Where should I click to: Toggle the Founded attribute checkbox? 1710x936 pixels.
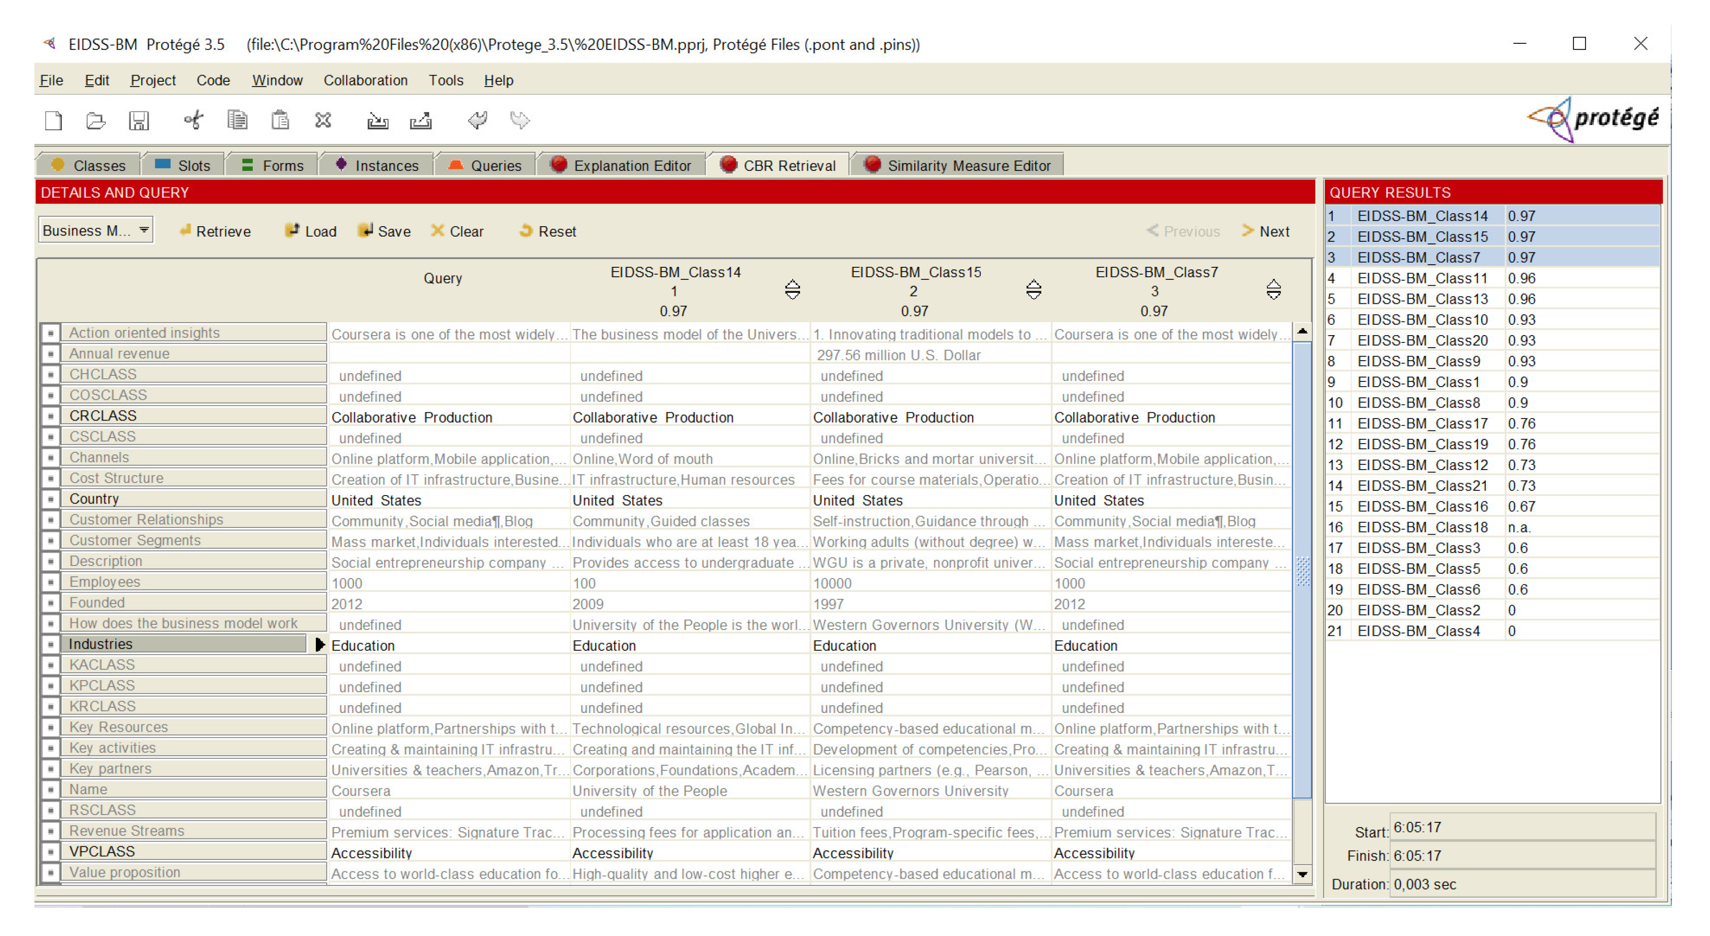pyautogui.click(x=51, y=603)
